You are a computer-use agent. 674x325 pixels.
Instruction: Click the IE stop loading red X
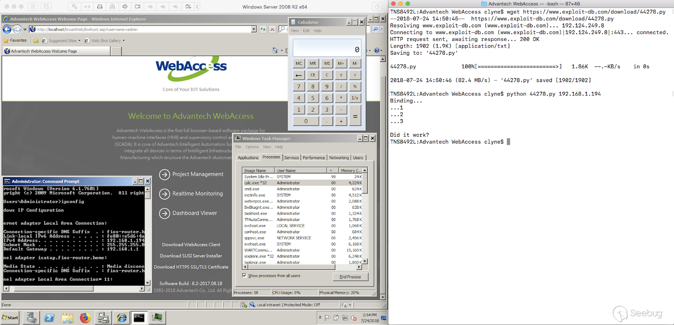(x=273, y=29)
